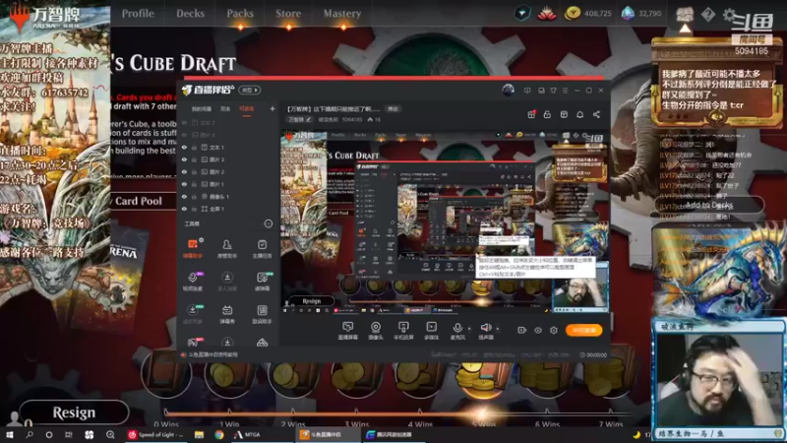
Task: Select the 全屏 1 source row
Action: tap(228, 209)
